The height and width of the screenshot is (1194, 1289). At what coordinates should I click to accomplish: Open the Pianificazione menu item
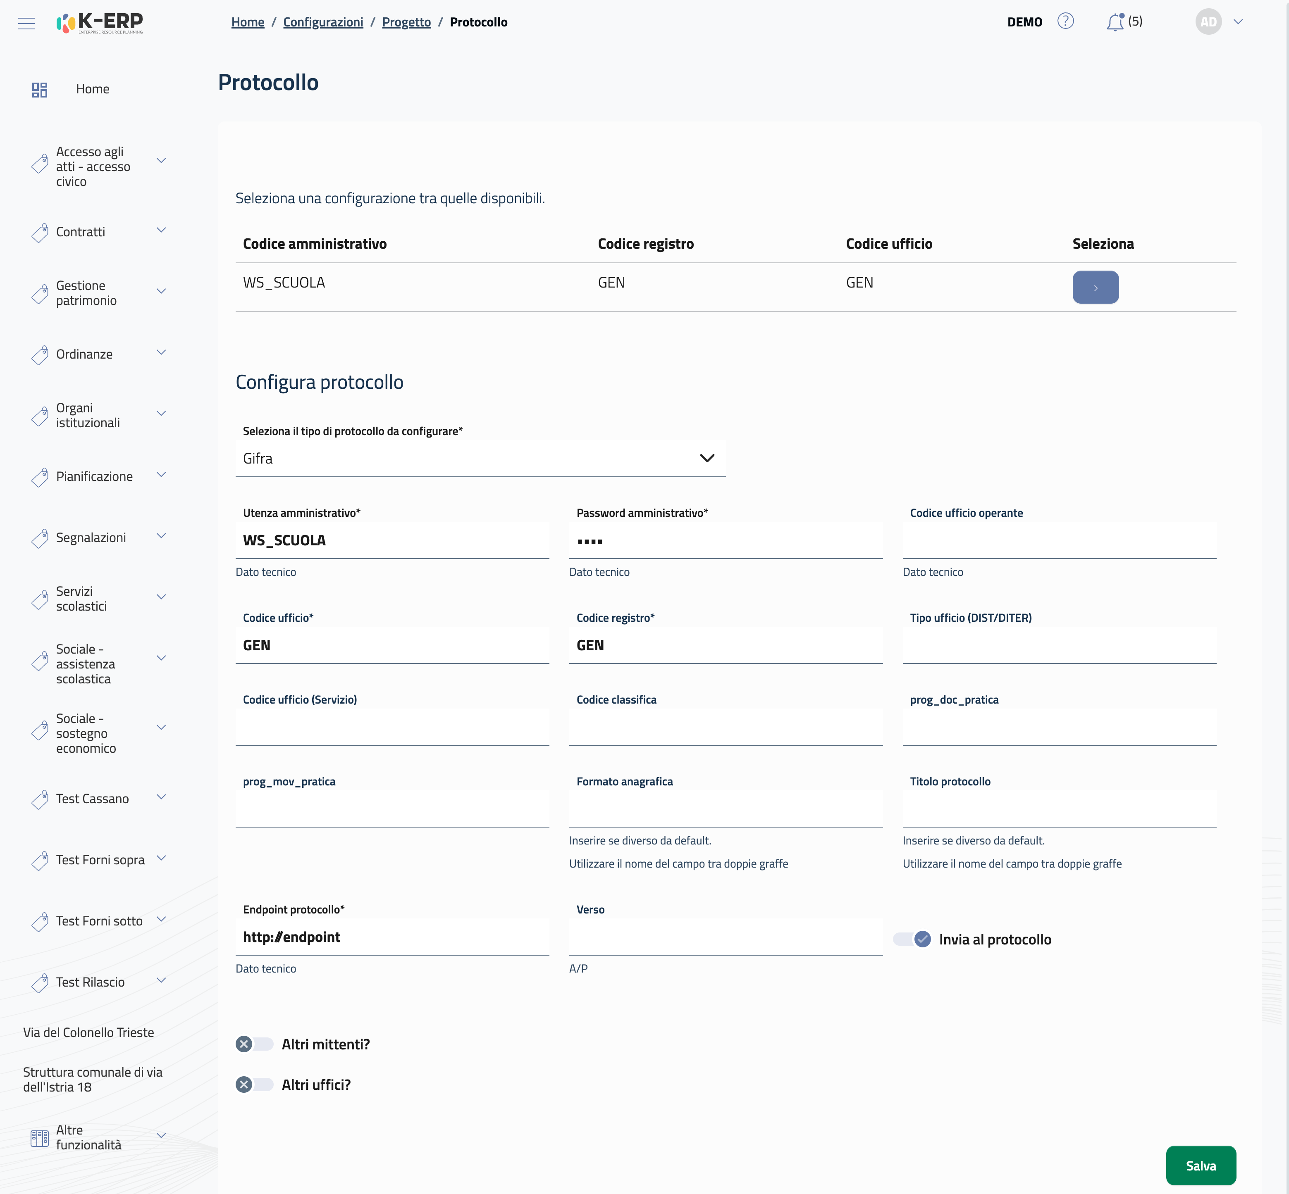(94, 476)
